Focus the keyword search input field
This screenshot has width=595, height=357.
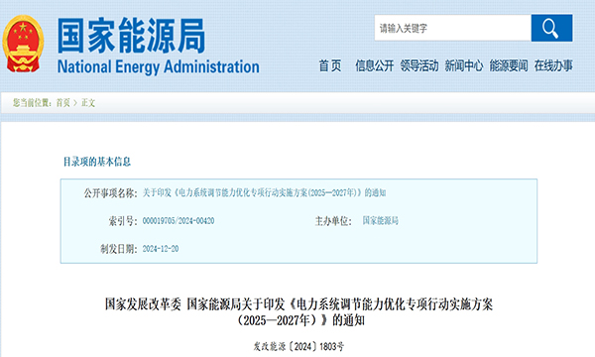(453, 28)
